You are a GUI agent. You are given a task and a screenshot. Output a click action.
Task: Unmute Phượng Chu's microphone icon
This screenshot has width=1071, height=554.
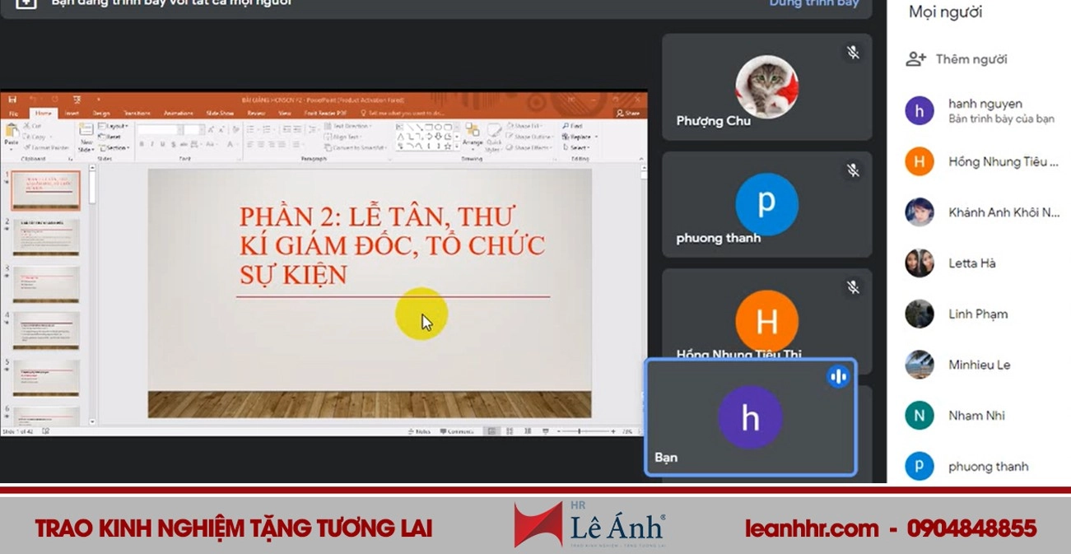[854, 51]
